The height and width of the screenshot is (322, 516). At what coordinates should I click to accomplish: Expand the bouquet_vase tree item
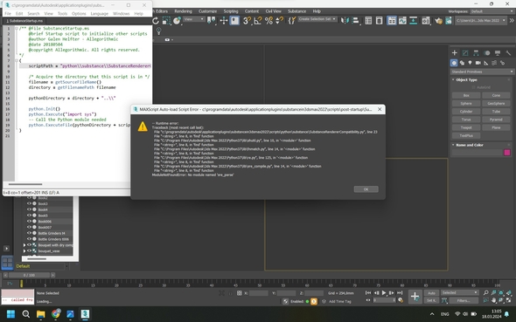coord(24,250)
